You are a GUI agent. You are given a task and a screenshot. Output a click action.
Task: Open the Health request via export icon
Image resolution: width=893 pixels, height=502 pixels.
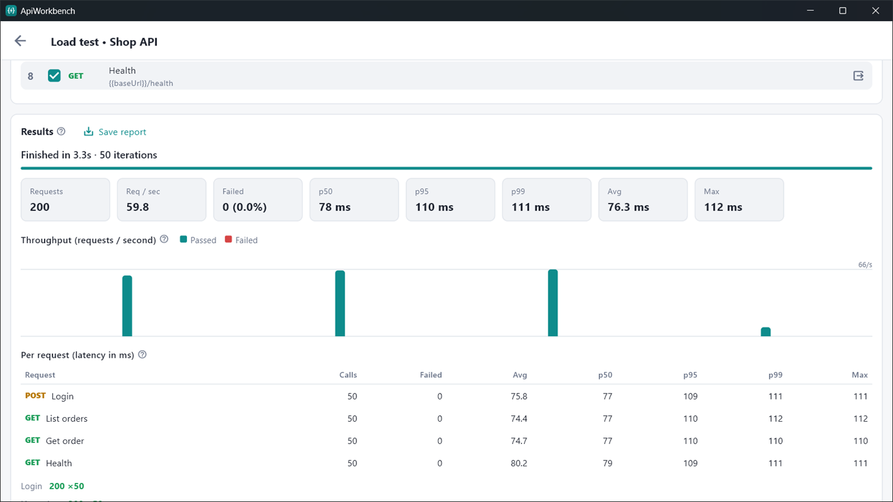(859, 76)
